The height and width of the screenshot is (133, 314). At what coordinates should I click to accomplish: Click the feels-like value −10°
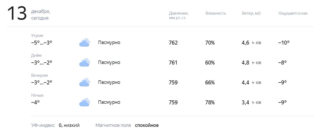[284, 43]
